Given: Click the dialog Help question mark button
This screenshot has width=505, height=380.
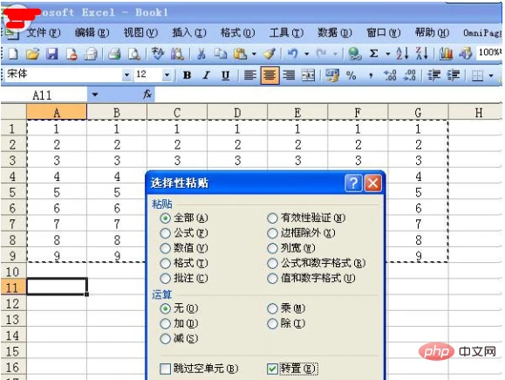Looking at the screenshot, I should click(353, 183).
